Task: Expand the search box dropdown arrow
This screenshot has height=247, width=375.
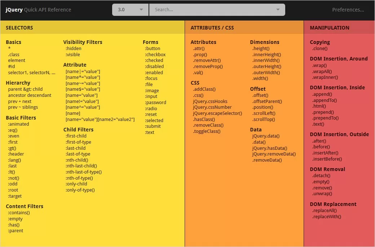Action: click(x=278, y=10)
